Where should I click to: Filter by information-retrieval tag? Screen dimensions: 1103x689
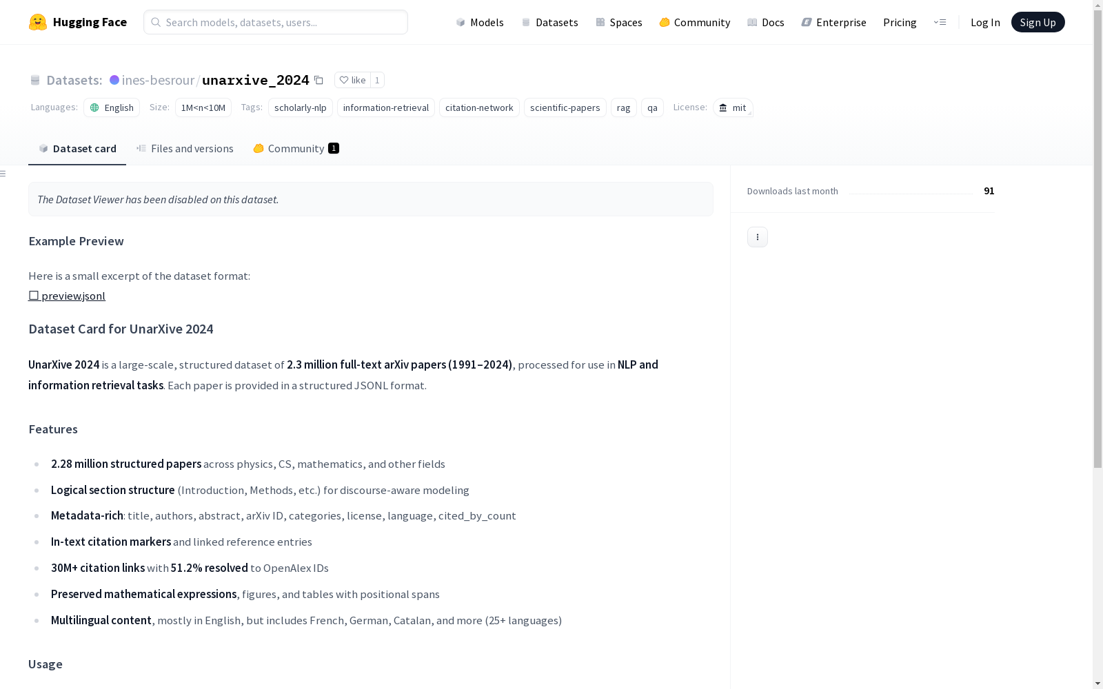click(x=386, y=107)
